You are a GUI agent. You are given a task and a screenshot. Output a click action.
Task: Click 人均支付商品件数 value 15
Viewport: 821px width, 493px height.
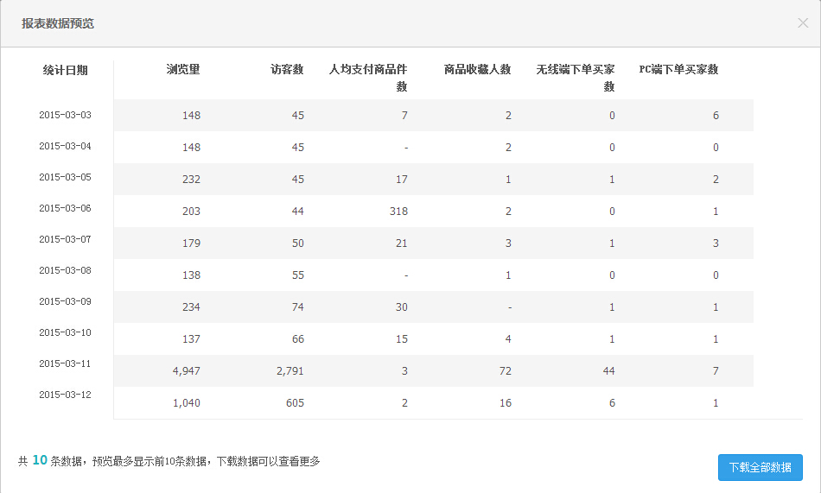[402, 338]
